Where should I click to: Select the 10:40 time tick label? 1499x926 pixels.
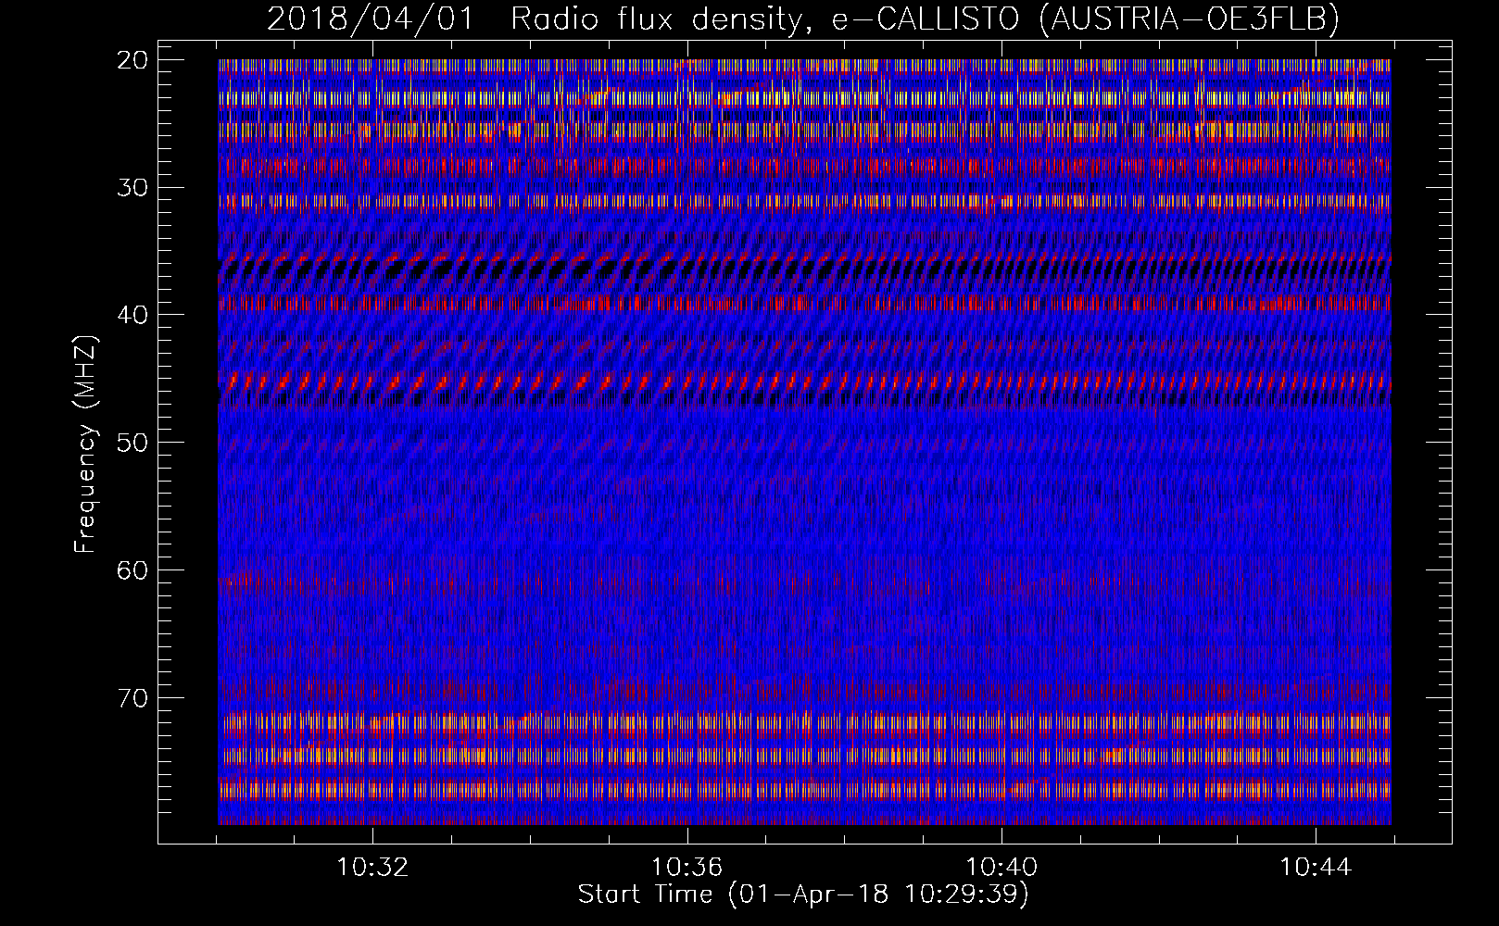[1001, 868]
